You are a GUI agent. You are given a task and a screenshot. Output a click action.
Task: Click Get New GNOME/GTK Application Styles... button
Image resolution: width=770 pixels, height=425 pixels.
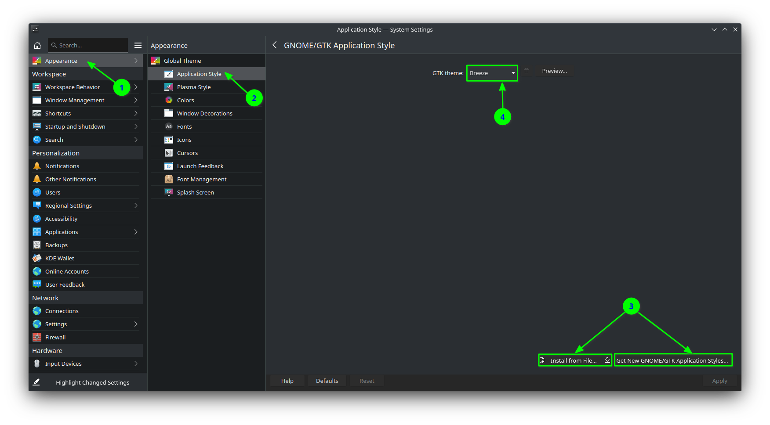(x=673, y=360)
